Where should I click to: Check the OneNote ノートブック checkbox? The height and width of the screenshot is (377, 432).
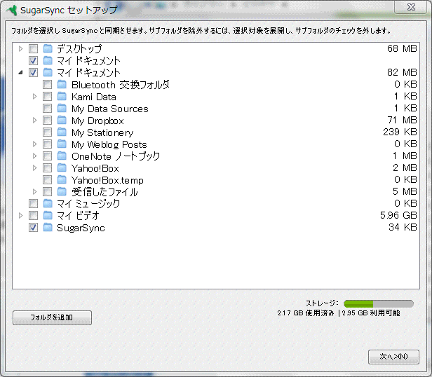coord(48,156)
